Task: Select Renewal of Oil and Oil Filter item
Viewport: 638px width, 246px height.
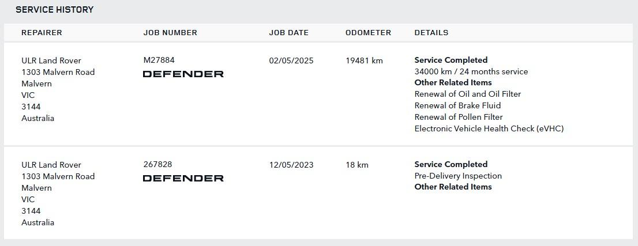Action: pos(467,94)
